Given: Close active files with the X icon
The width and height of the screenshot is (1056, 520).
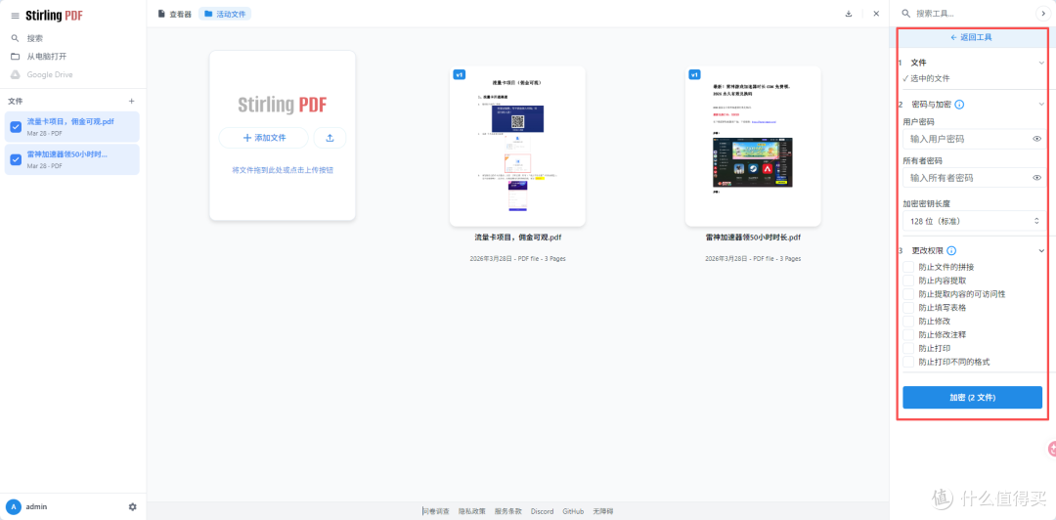Looking at the screenshot, I should click(876, 14).
